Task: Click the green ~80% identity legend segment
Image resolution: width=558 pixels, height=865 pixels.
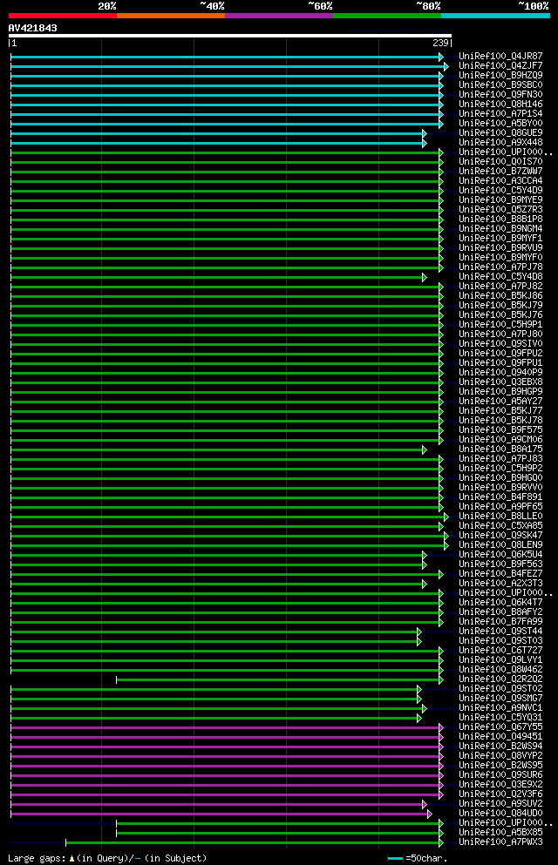Action: pyautogui.click(x=387, y=16)
